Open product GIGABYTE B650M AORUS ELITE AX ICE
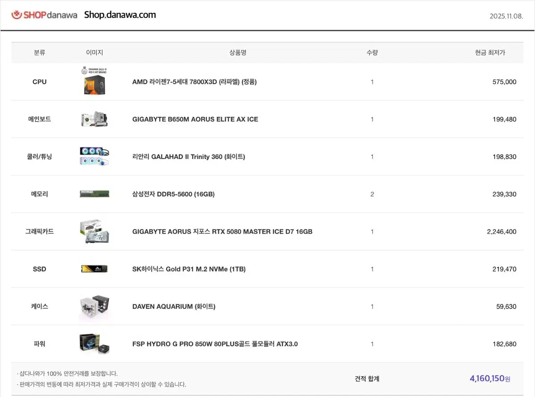This screenshot has width=535, height=397. pos(195,119)
